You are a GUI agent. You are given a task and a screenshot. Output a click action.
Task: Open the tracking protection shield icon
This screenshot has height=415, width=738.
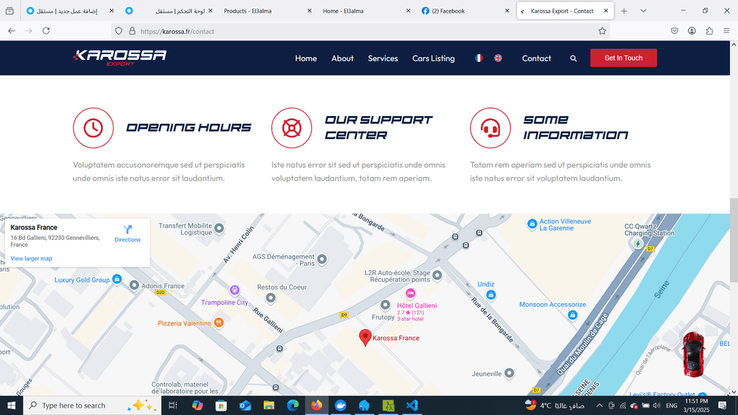pyautogui.click(x=119, y=31)
